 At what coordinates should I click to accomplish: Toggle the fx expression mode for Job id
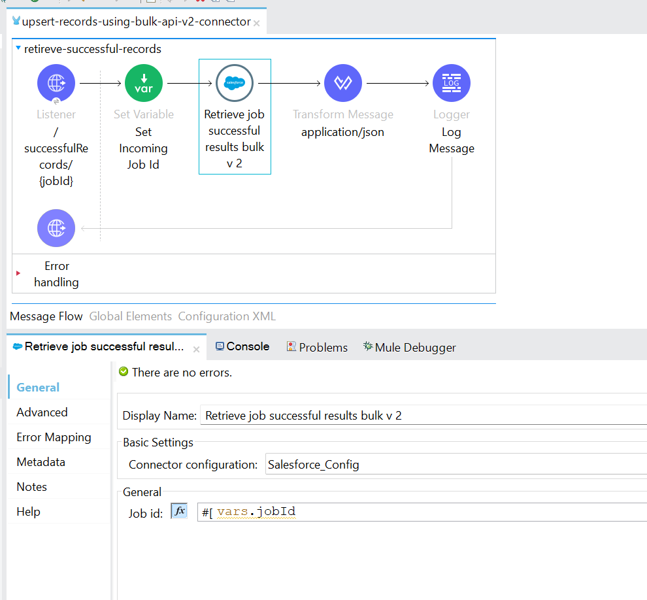[x=179, y=511]
